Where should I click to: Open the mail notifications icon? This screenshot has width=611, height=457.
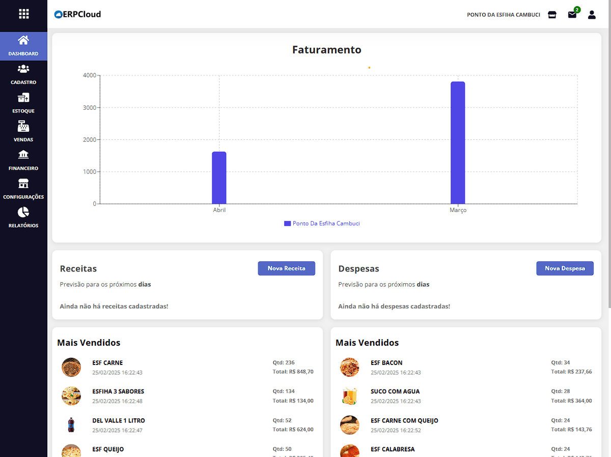(x=572, y=15)
